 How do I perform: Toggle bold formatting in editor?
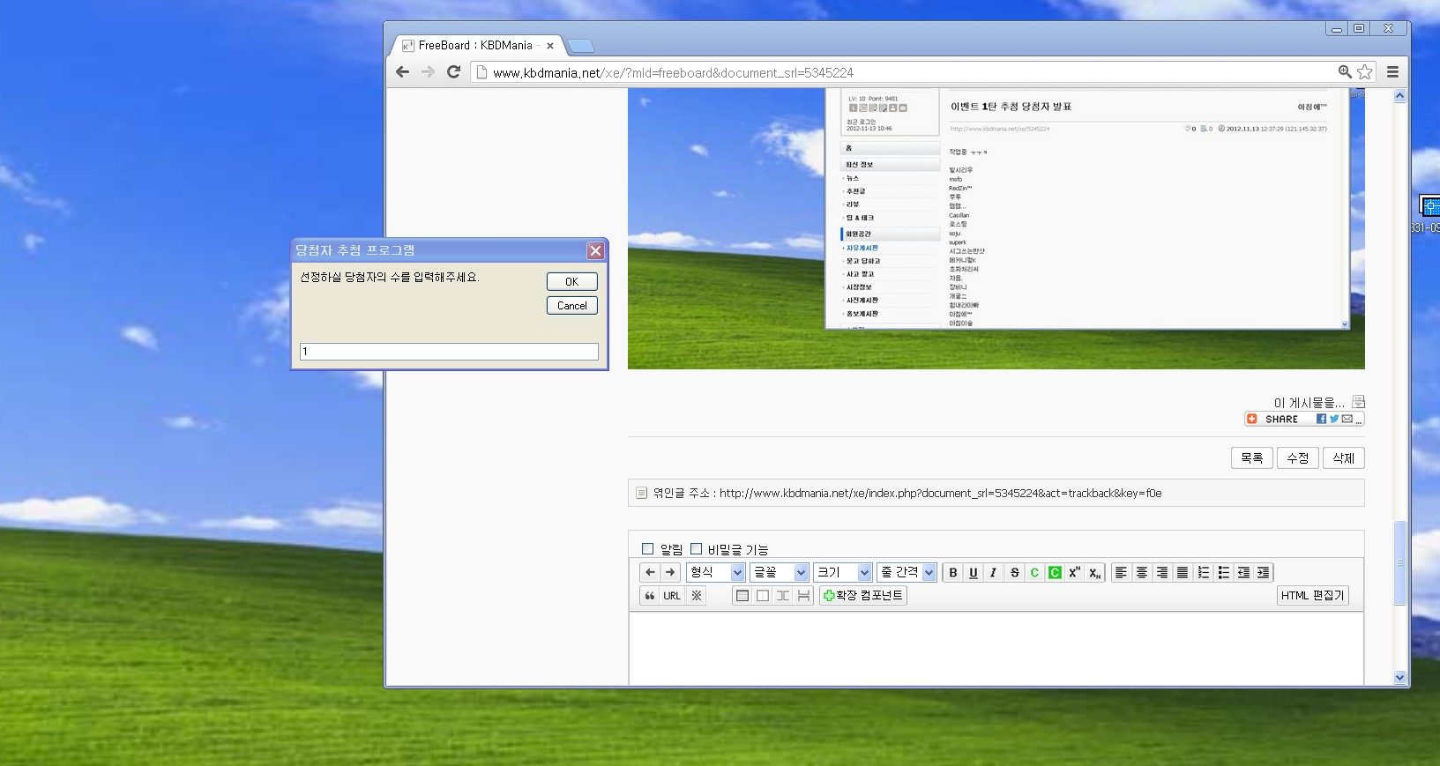(x=952, y=573)
